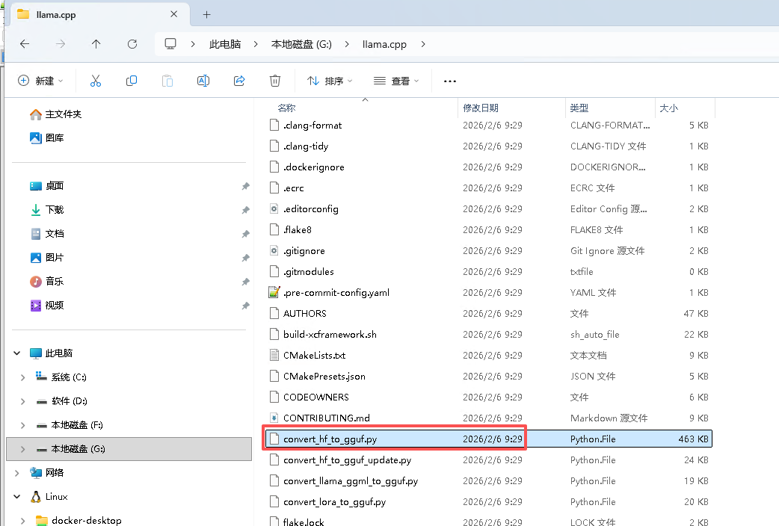
Task: Unpin 音乐 using its pin icon
Action: (245, 282)
